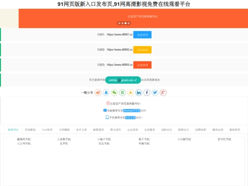The height and width of the screenshot is (186, 248).
Task: Click the star Qzone share icon
Action: [130, 92]
